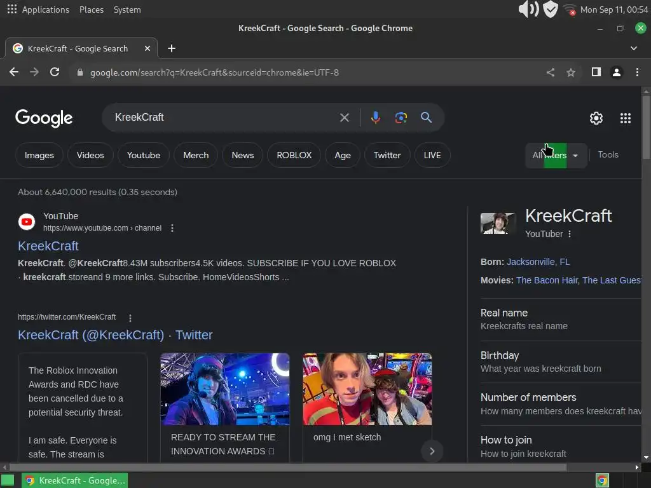Click the browser forward arrow
Viewport: 651px width, 488px height.
click(34, 72)
